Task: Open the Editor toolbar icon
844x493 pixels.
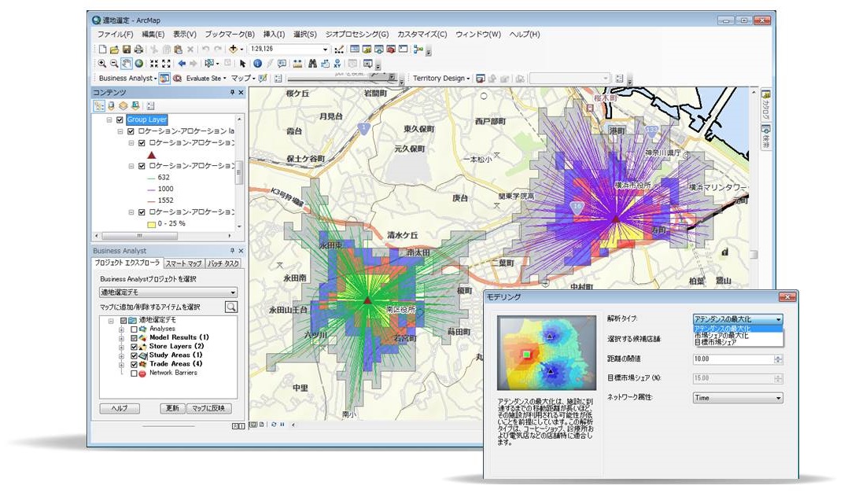Action: click(339, 49)
